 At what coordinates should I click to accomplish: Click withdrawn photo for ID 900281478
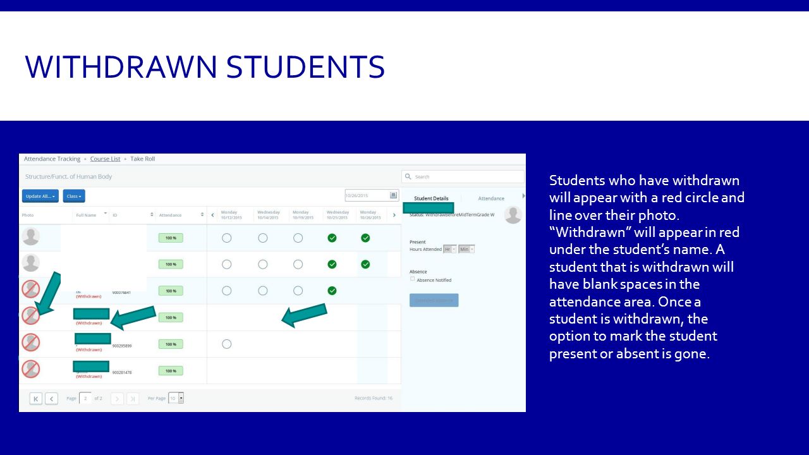(31, 369)
